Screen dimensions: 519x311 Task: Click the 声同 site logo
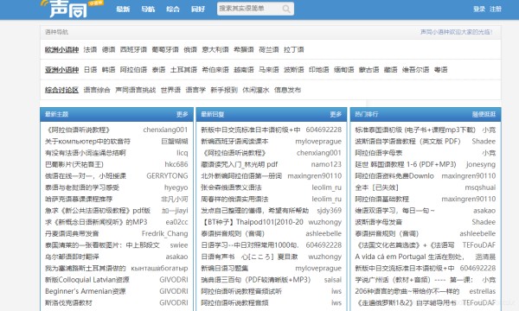click(x=68, y=9)
